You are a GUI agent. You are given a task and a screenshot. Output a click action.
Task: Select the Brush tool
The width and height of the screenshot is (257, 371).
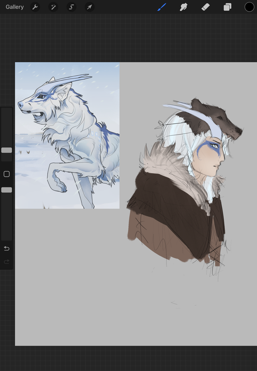162,7
